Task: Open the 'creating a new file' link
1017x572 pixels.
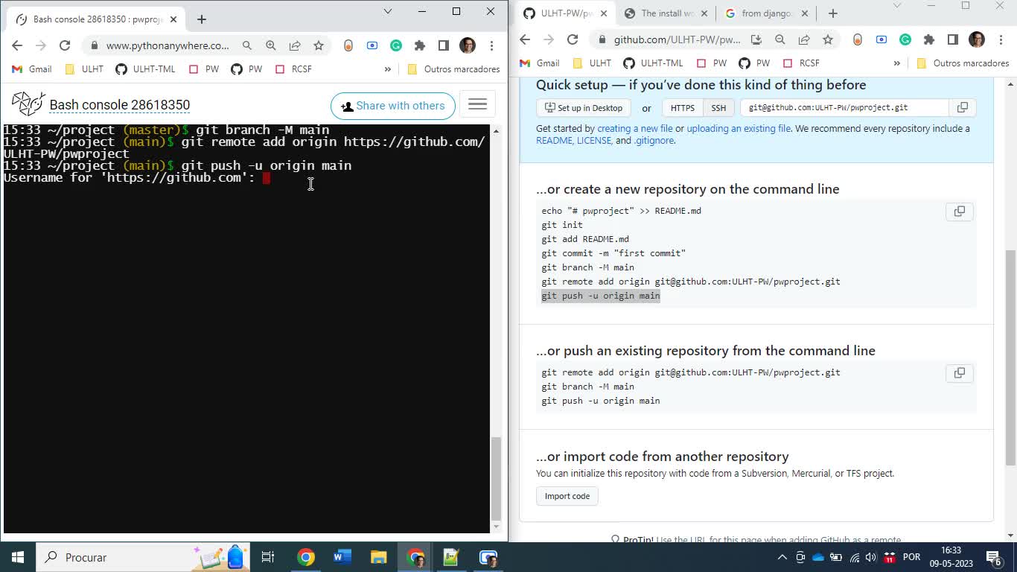Action: (x=635, y=128)
